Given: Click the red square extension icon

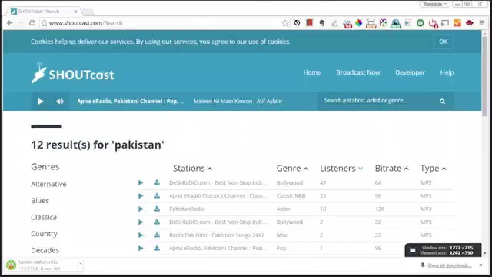Looking at the screenshot, I should (309, 23).
